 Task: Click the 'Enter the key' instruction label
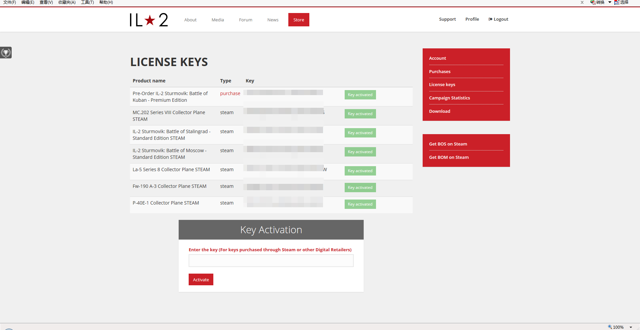click(x=270, y=250)
